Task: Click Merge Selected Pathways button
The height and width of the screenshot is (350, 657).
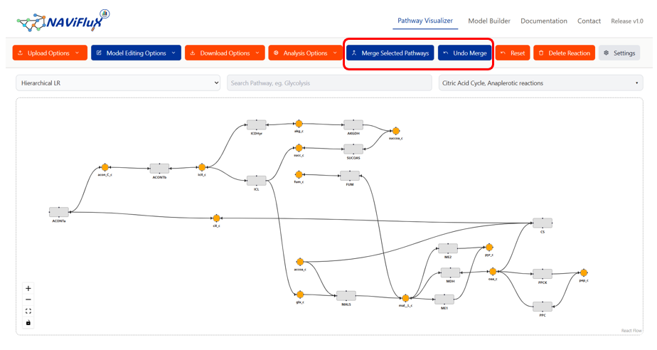Action: 390,53
